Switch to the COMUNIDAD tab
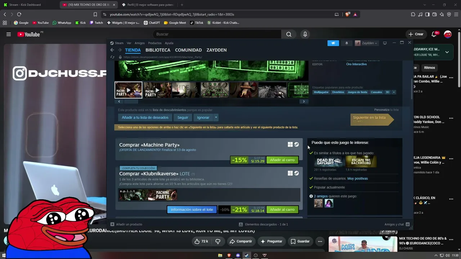Screen dimensions: 461x259 188,50
